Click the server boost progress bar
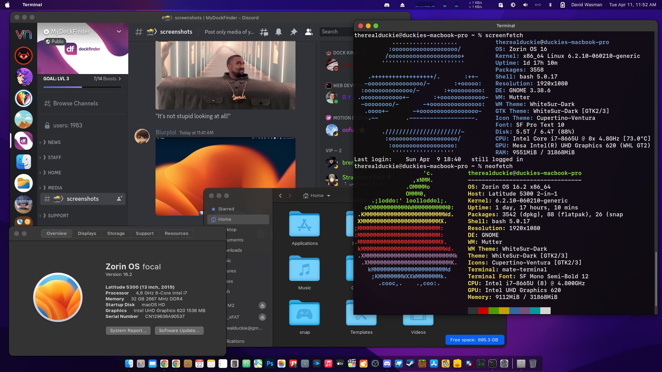The width and height of the screenshot is (662, 372). (x=82, y=87)
